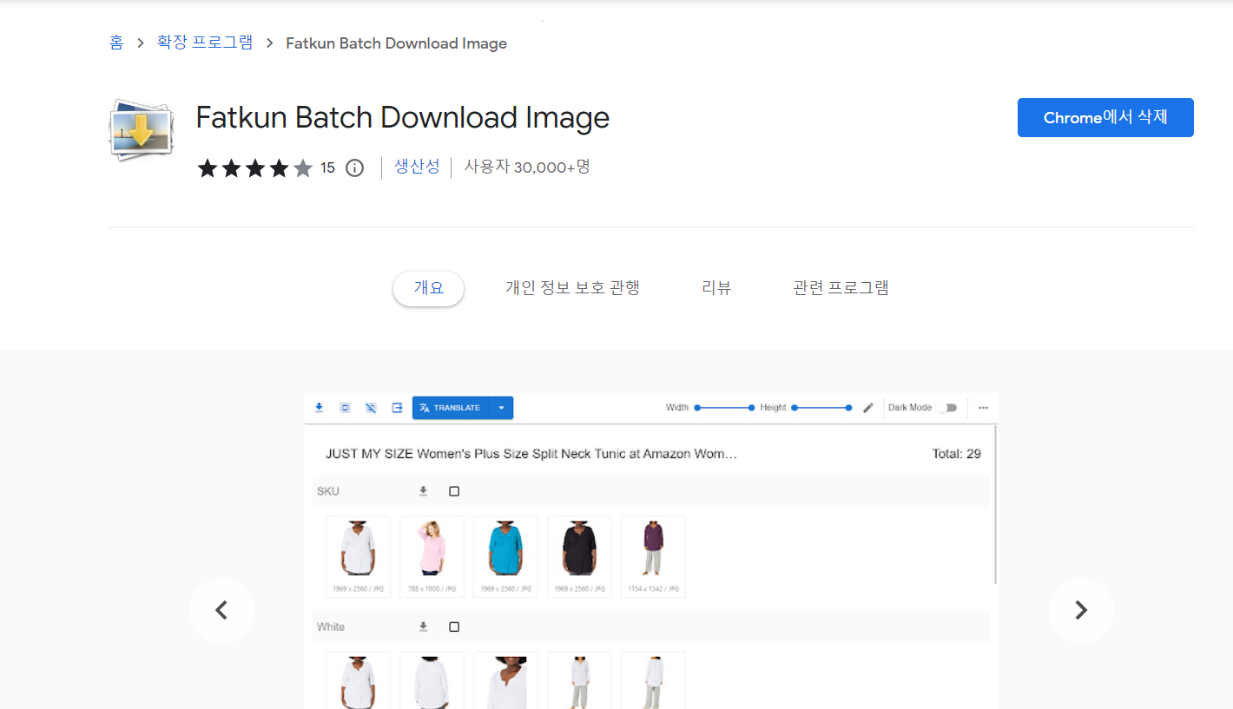Open the 생산성 category link
This screenshot has width=1233, height=709.
point(417,167)
